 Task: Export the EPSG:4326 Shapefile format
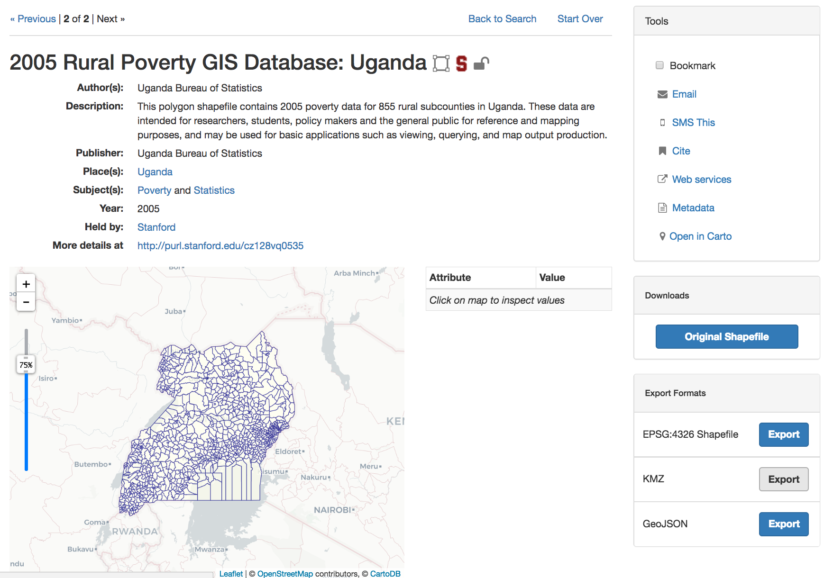(783, 434)
